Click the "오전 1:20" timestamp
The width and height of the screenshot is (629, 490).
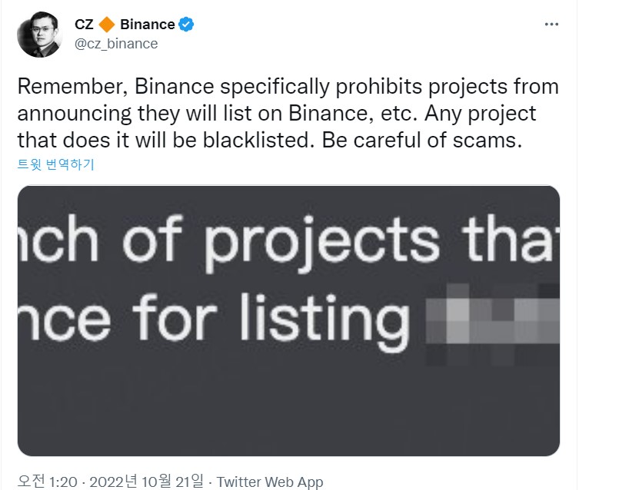click(x=46, y=482)
